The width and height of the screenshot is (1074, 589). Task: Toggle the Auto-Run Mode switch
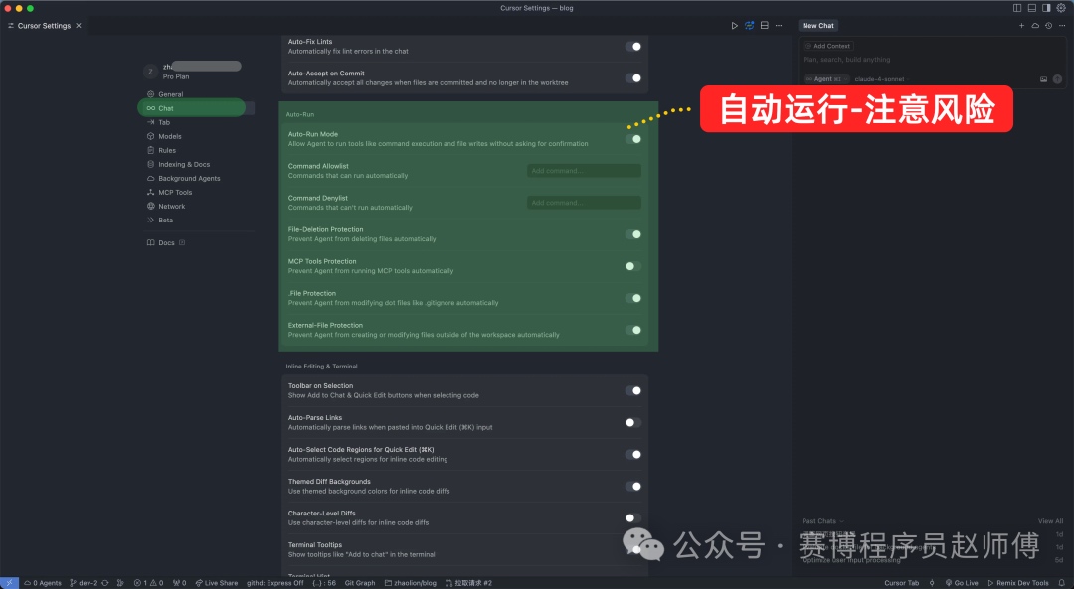tap(632, 139)
